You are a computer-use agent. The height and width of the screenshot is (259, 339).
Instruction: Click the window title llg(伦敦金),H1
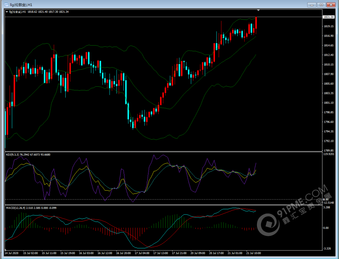(21, 5)
